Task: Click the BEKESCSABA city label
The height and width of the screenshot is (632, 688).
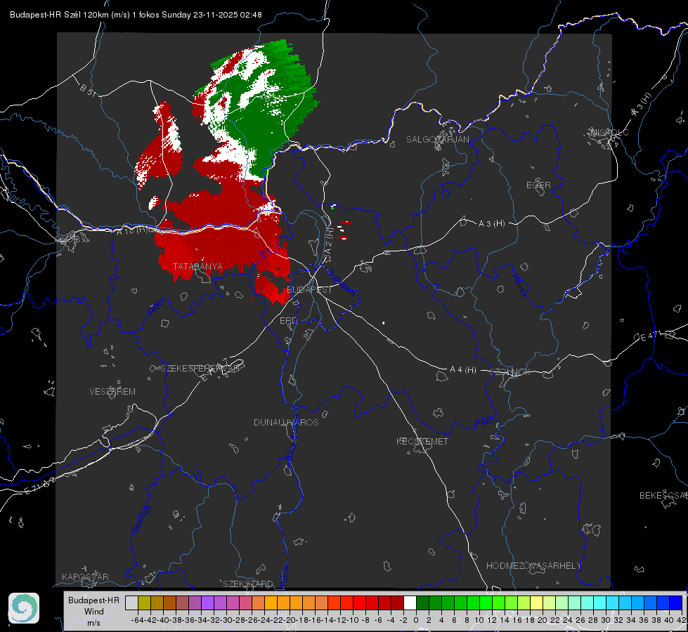Action: [663, 496]
